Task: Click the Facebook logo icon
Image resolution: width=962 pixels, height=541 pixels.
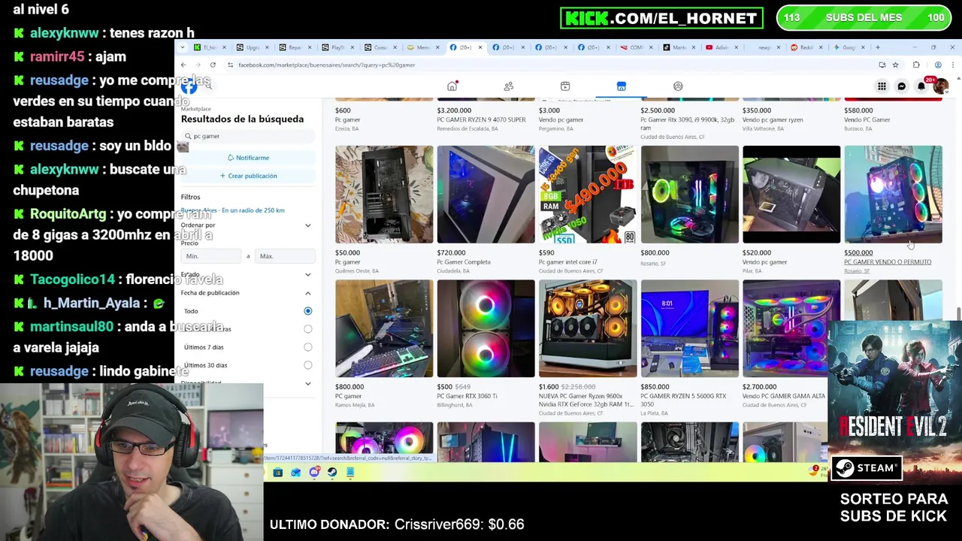Action: tap(189, 86)
